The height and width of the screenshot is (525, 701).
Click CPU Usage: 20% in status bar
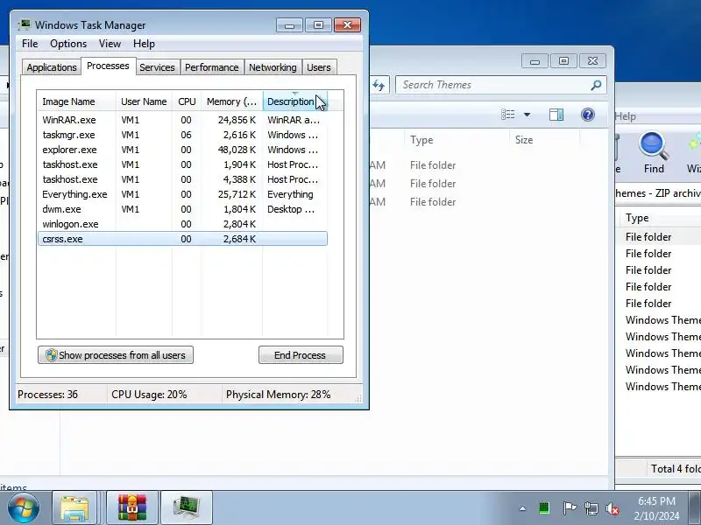point(149,395)
